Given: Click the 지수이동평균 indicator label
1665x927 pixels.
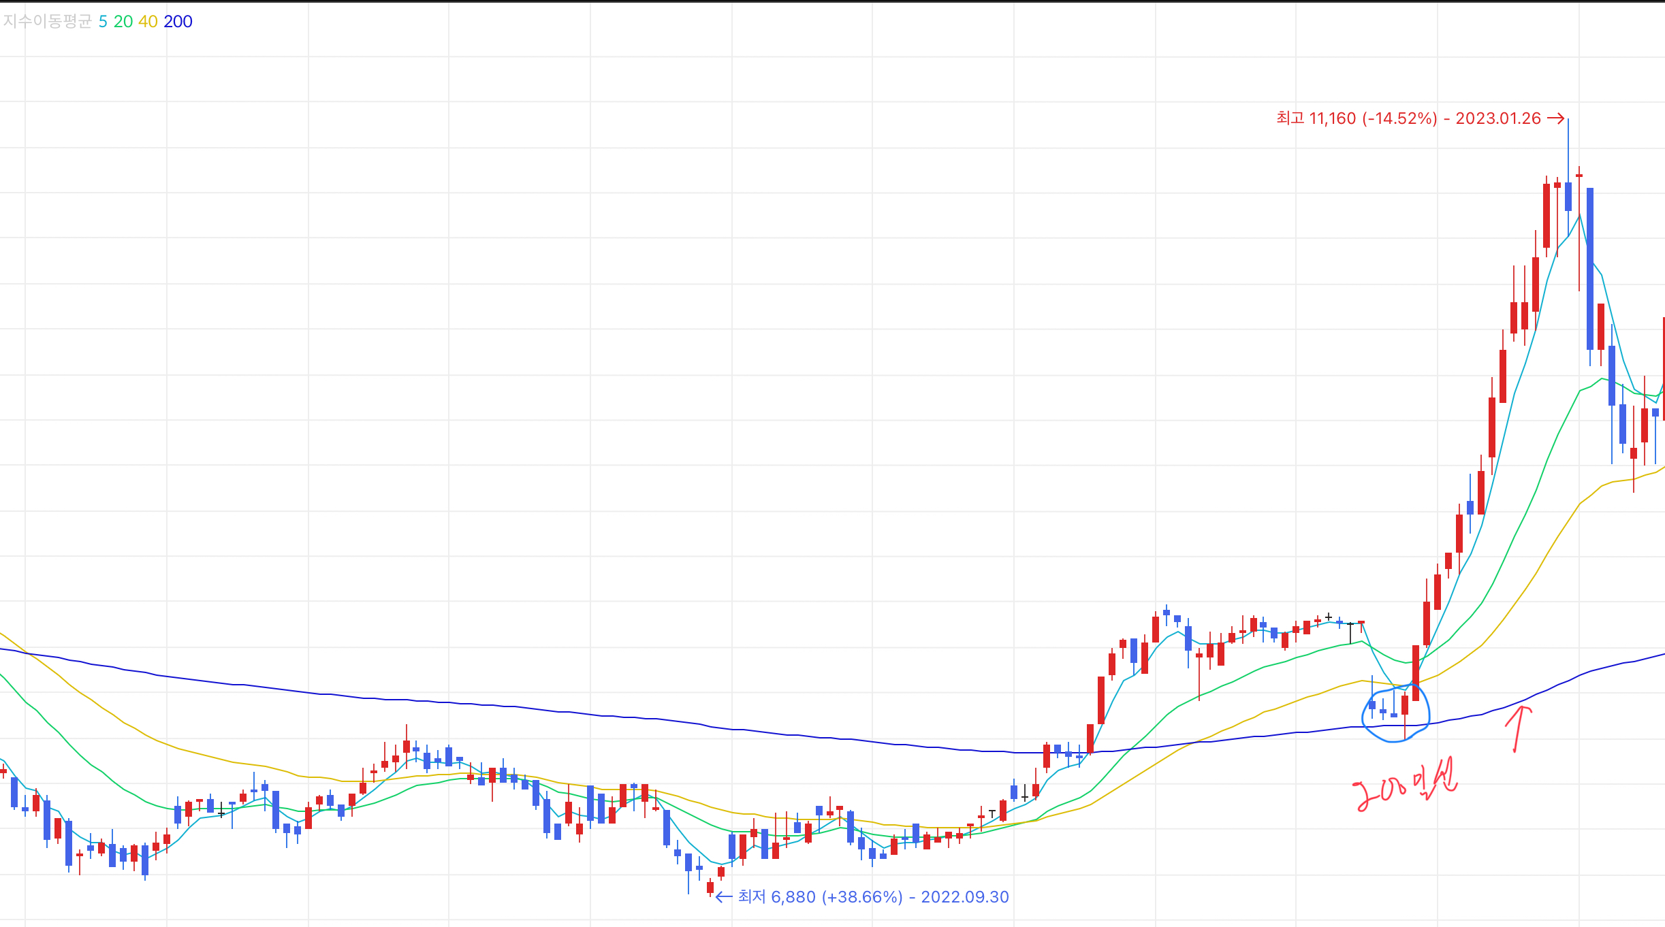Looking at the screenshot, I should coord(47,22).
